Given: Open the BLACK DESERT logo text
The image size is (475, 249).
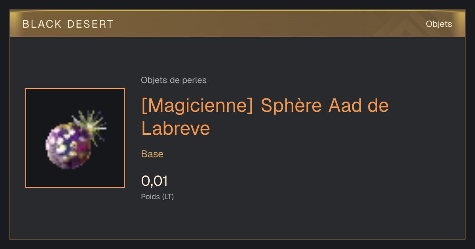Looking at the screenshot, I should tap(68, 24).
